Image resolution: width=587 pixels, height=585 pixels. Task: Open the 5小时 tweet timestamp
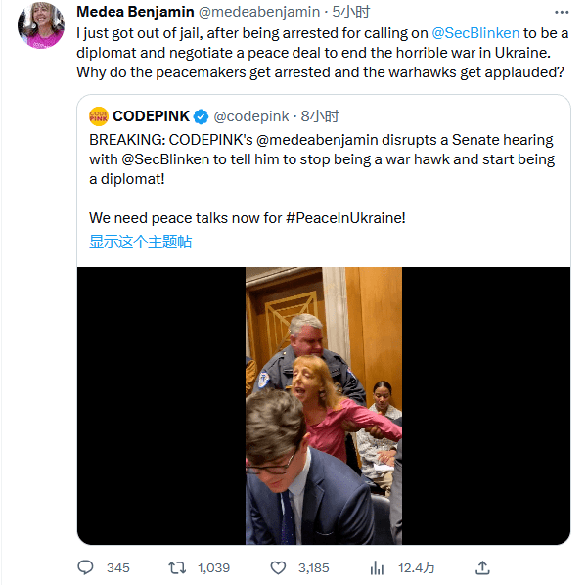point(351,12)
